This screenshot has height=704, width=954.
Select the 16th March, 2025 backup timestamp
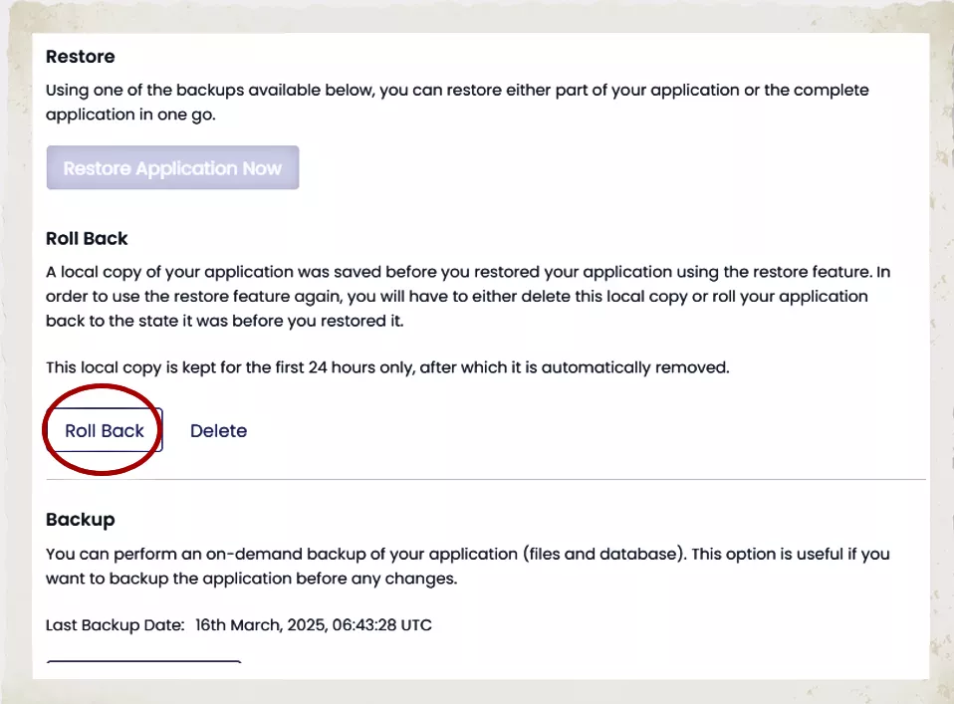[x=313, y=625]
